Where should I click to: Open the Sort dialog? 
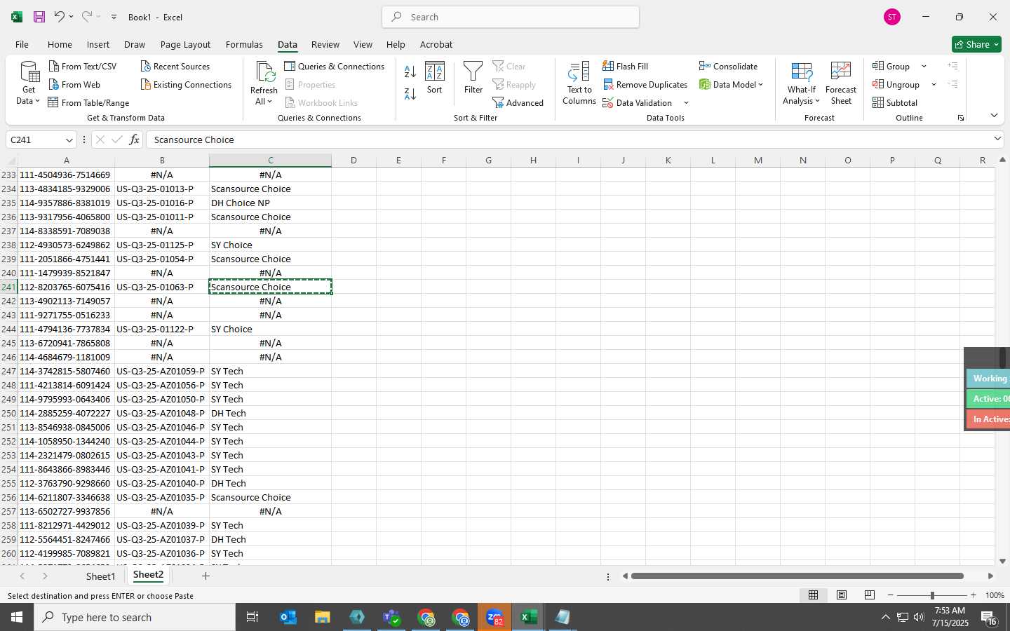coord(435,77)
